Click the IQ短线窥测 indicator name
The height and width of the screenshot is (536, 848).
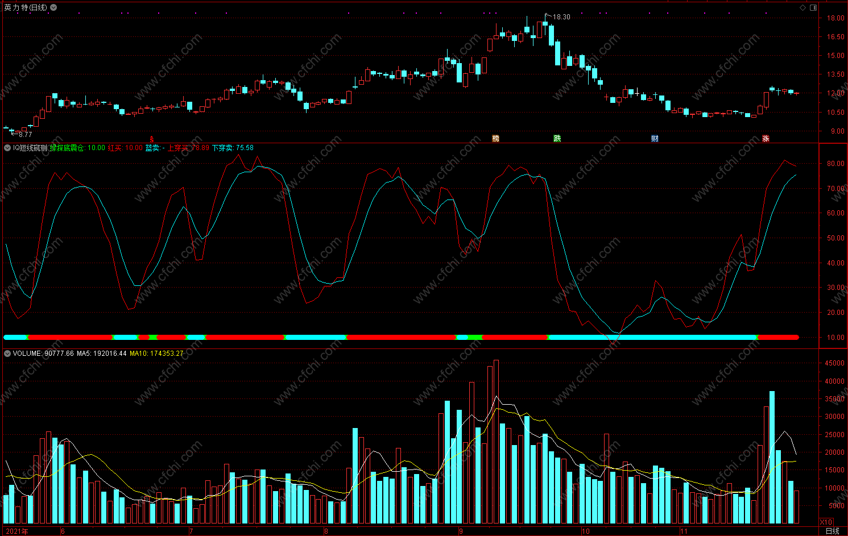[30, 148]
